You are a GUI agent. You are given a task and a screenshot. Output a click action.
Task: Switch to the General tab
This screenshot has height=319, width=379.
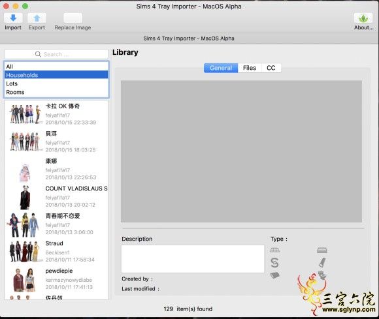point(221,68)
